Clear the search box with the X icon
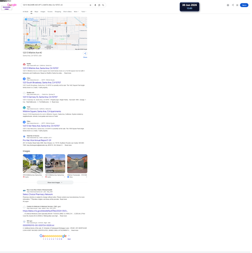The image size is (252, 253). pos(90,5)
